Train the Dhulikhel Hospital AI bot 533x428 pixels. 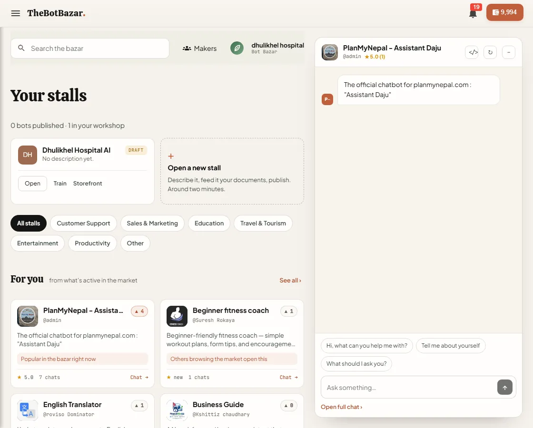(60, 184)
